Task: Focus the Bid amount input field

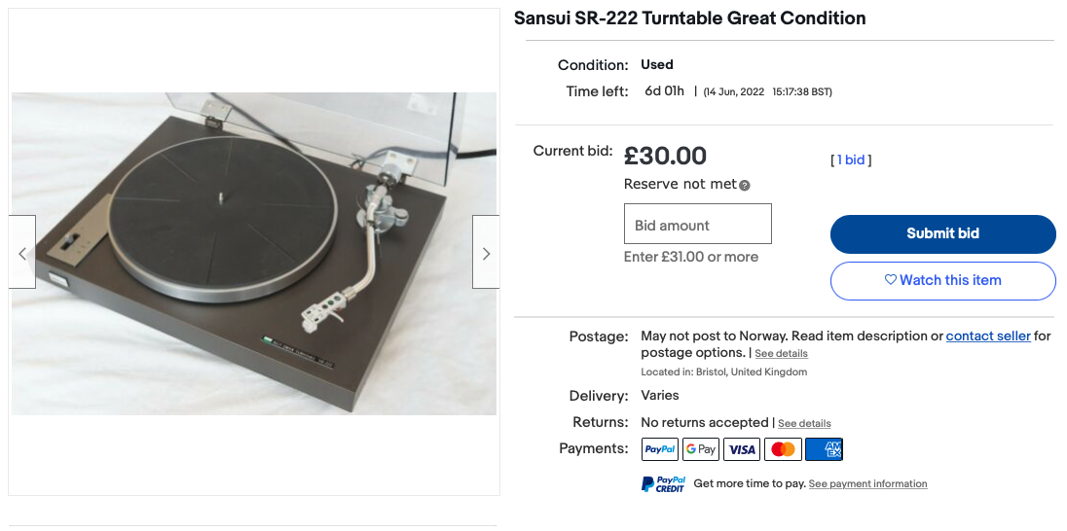Action: [x=697, y=225]
